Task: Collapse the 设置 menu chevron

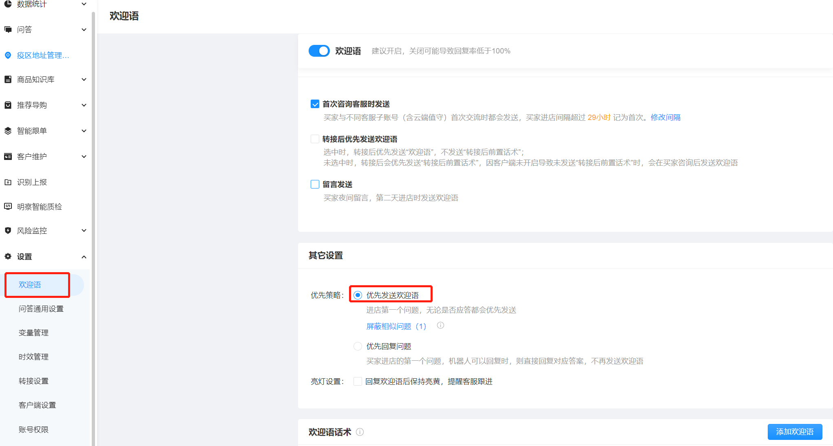Action: (84, 257)
